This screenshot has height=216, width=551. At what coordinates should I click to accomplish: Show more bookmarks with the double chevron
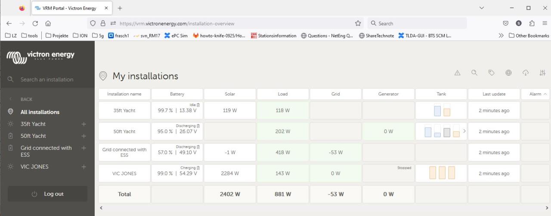[x=501, y=36]
